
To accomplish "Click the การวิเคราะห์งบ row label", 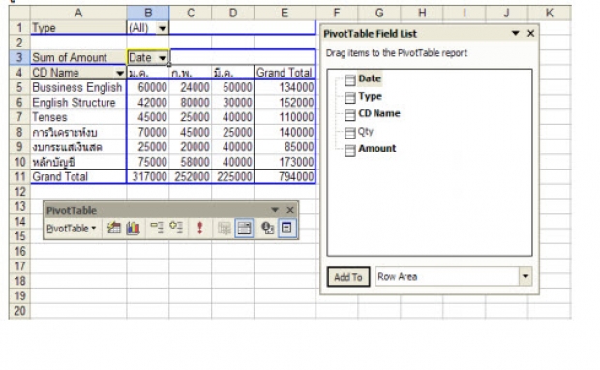I will pyautogui.click(x=78, y=132).
